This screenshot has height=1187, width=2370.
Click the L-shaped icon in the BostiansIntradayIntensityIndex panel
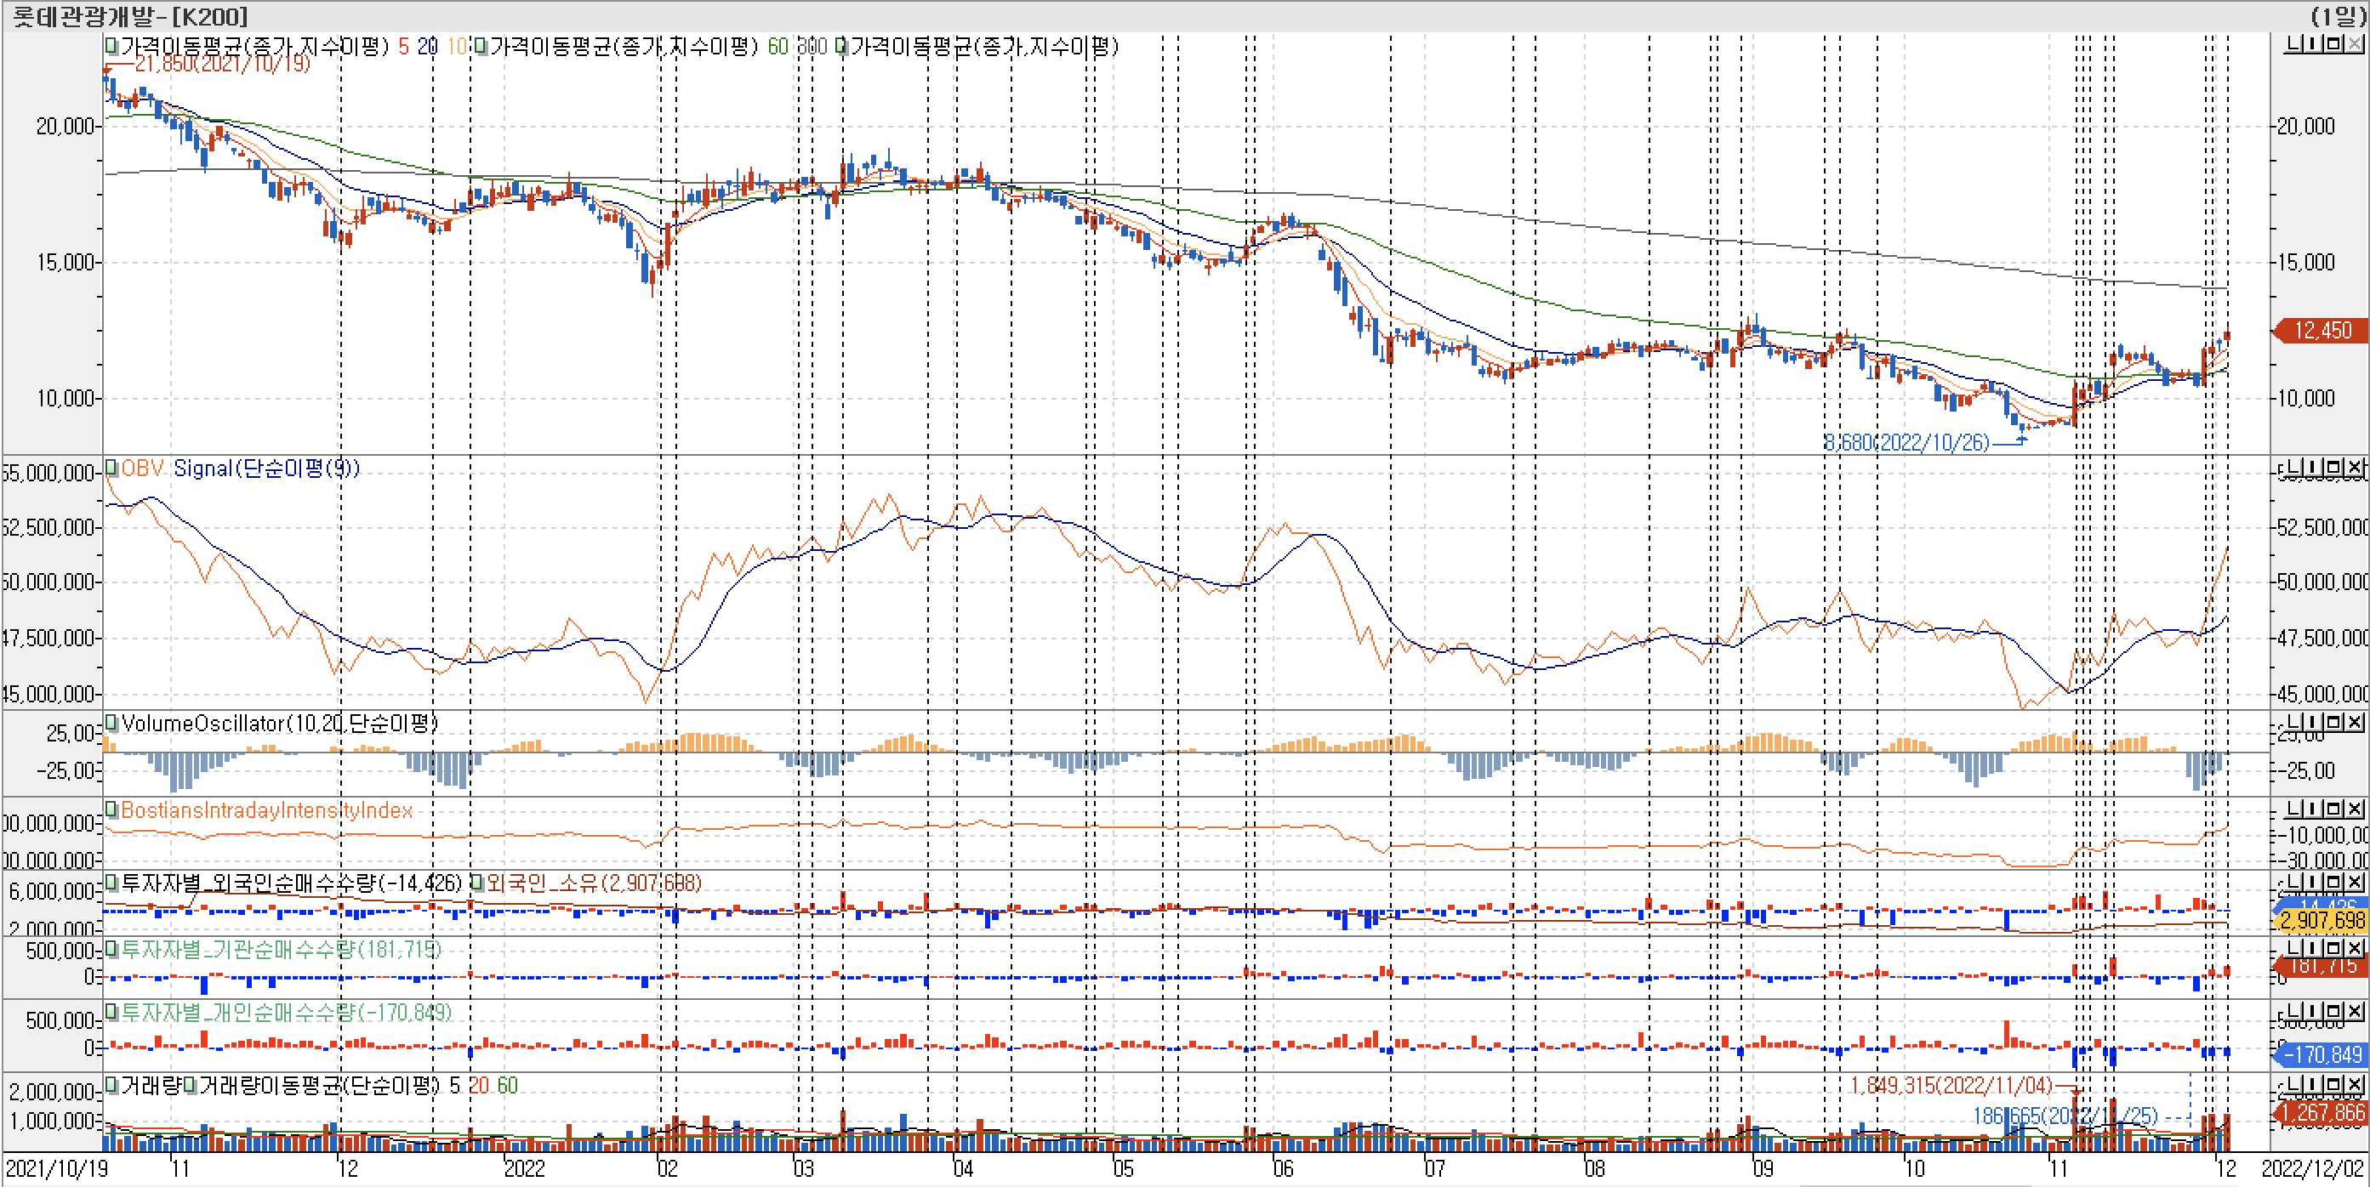(2294, 808)
